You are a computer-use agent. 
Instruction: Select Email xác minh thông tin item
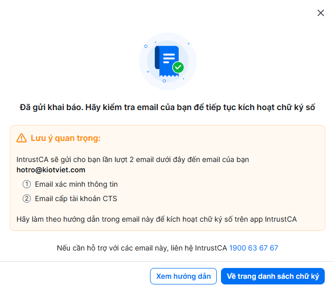click(x=76, y=184)
